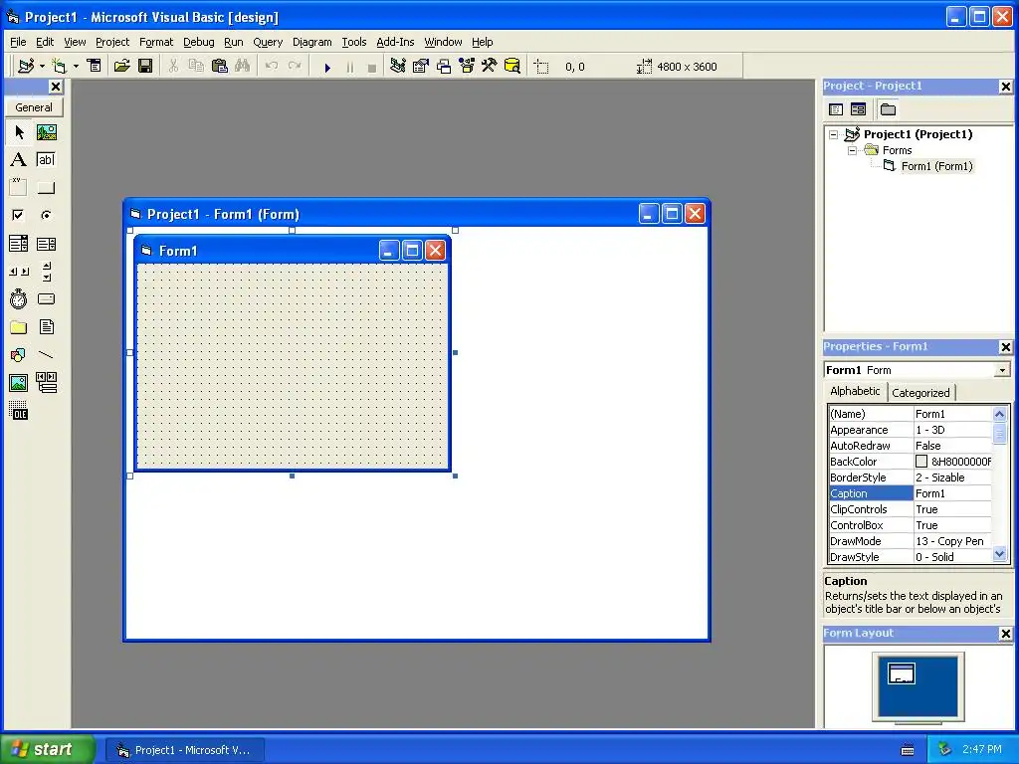The height and width of the screenshot is (764, 1019).
Task: Select the Label control (letter A)
Action: 19,160
